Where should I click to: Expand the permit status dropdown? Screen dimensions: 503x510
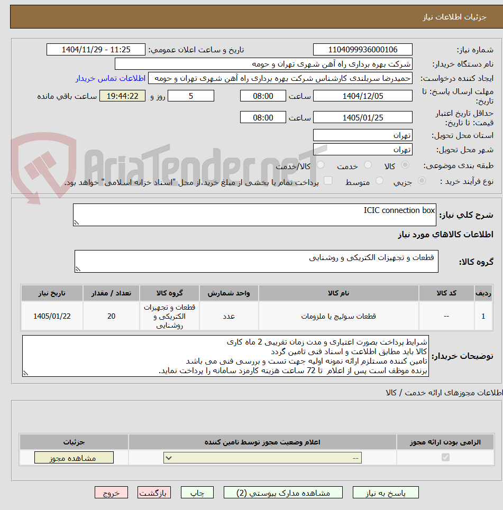(x=262, y=458)
